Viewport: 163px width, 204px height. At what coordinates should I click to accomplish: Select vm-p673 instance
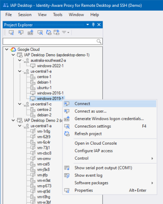[x=44, y=186]
